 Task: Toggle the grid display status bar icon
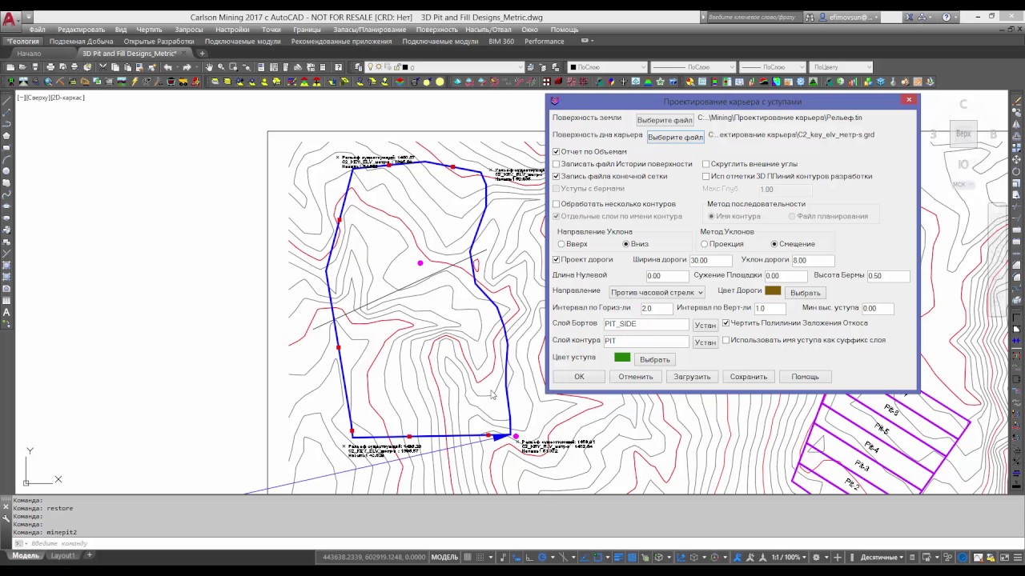(468, 558)
